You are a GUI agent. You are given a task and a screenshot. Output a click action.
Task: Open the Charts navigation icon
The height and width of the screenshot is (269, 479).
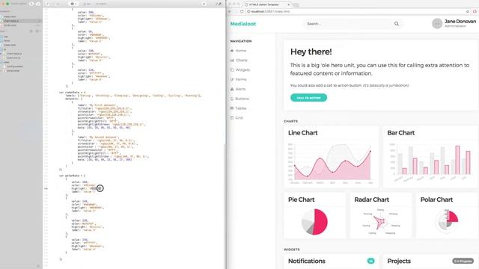point(232,61)
